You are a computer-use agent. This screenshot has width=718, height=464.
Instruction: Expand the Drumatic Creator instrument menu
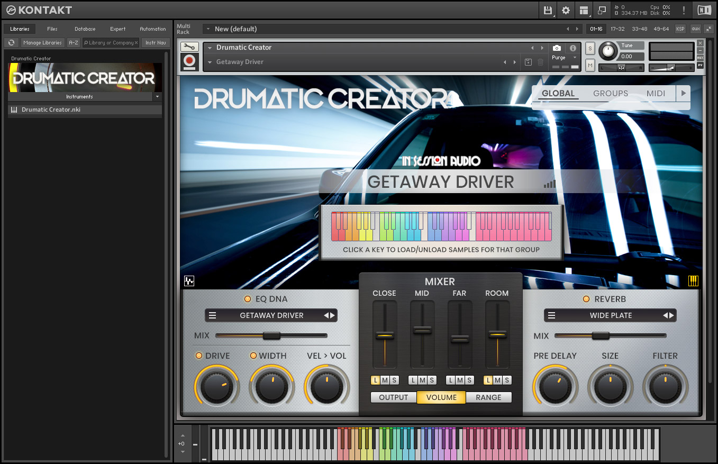click(x=210, y=48)
